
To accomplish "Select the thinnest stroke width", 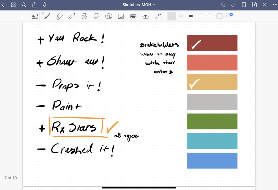I will pyautogui.click(x=172, y=16).
